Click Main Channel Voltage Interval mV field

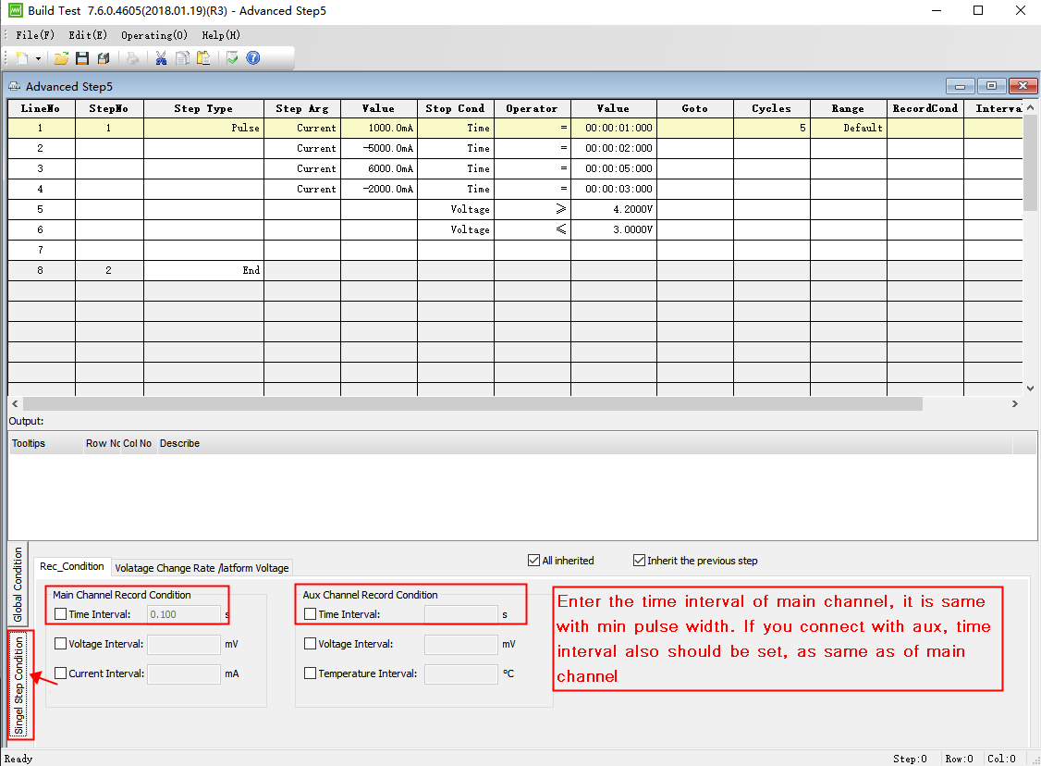coord(184,644)
